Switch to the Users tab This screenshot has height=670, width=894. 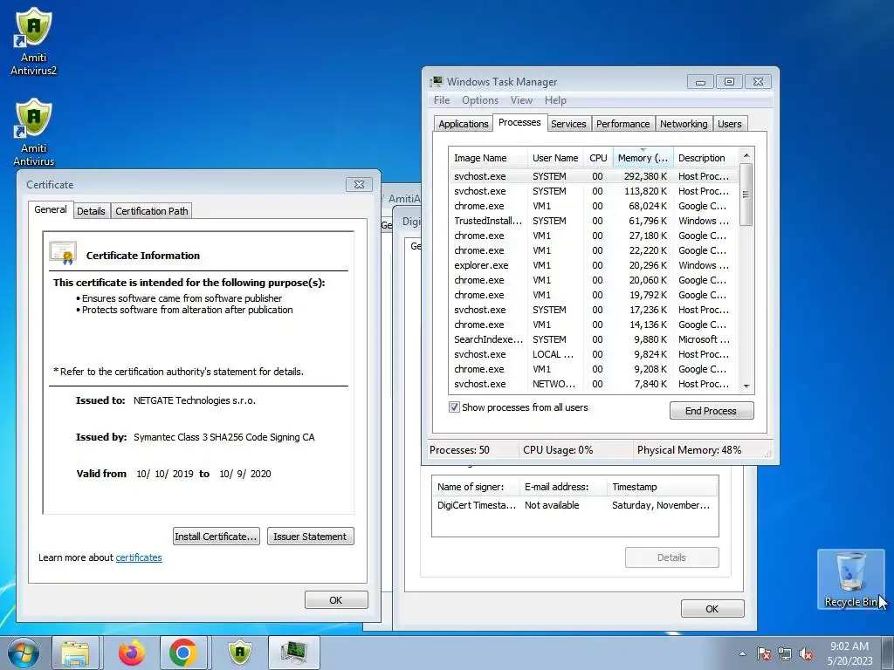tap(729, 124)
